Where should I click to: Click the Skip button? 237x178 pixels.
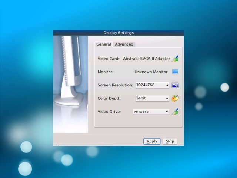(170, 141)
